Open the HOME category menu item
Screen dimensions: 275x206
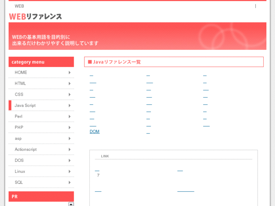(x=41, y=73)
